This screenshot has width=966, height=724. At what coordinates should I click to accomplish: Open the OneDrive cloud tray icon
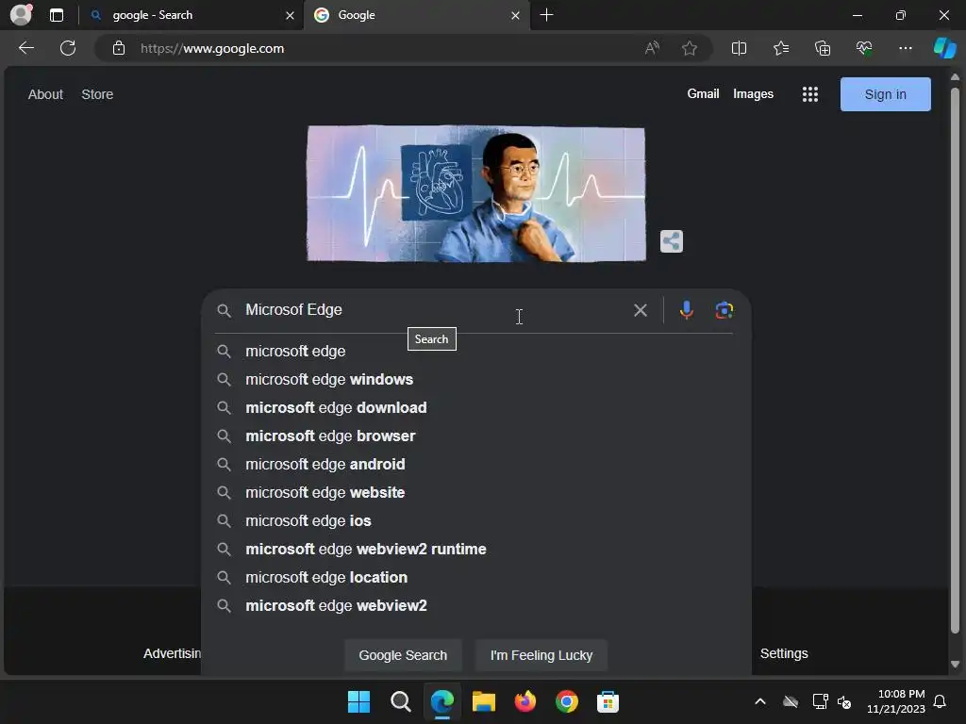791,701
